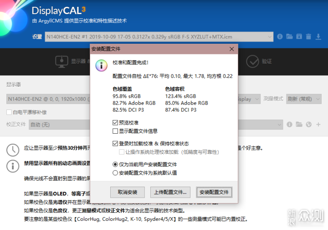Click the correction file info icon

(x=289, y=124)
